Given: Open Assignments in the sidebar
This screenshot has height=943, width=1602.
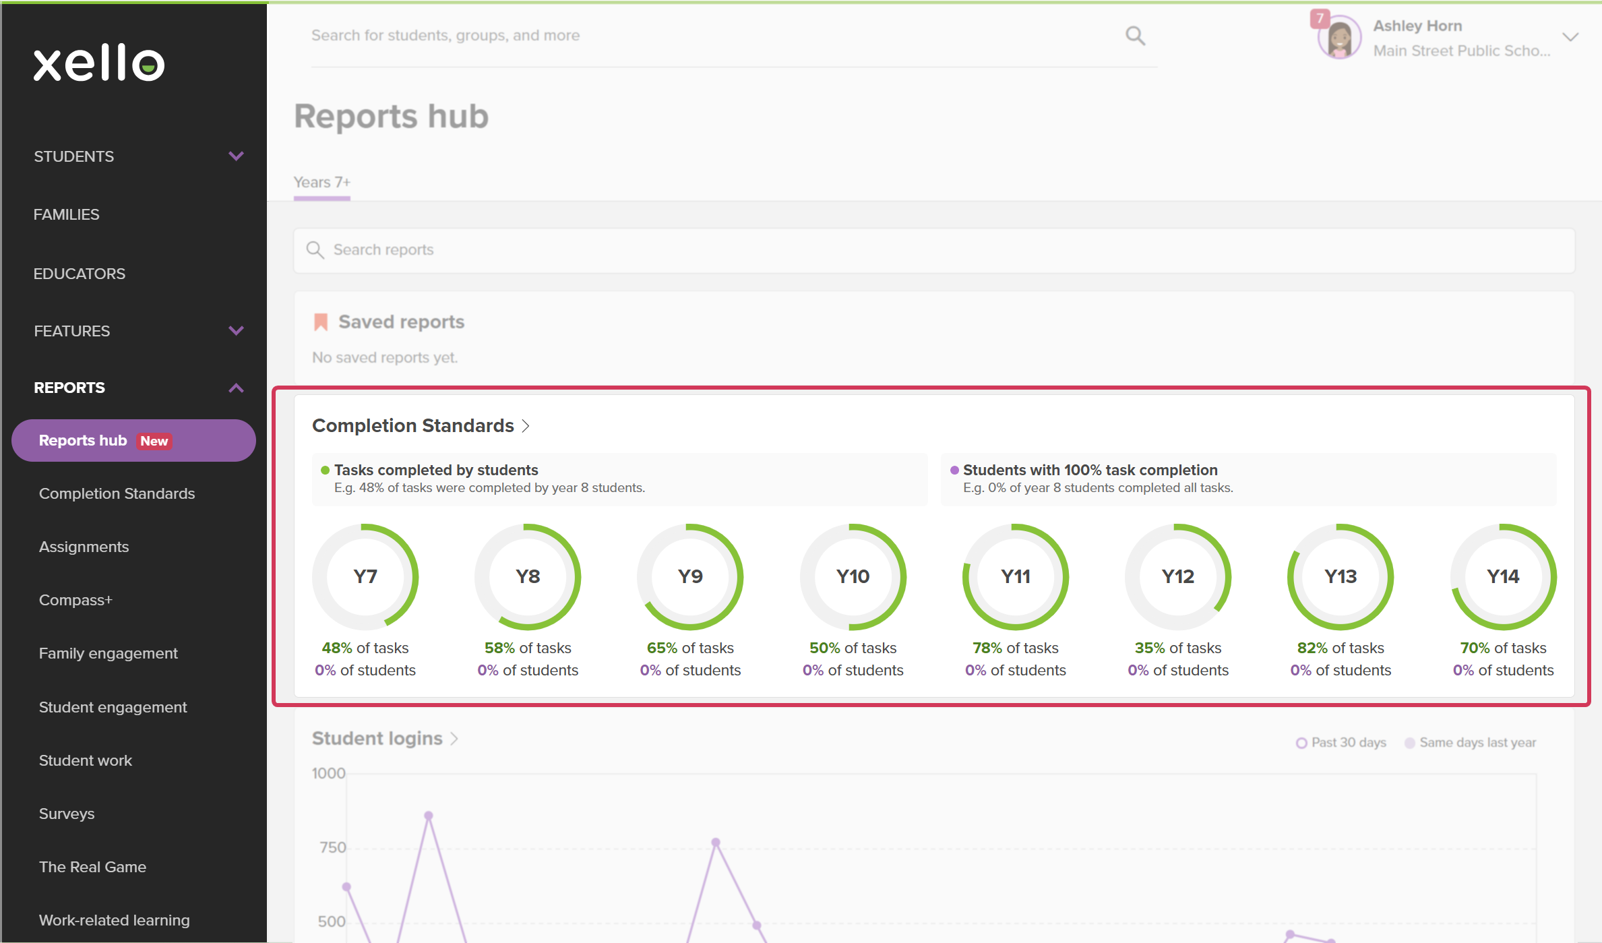Looking at the screenshot, I should pyautogui.click(x=84, y=547).
